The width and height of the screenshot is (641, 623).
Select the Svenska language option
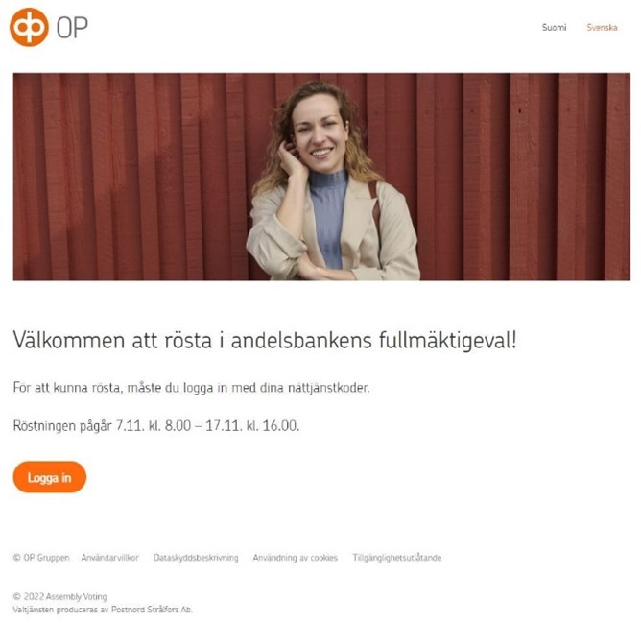[602, 28]
